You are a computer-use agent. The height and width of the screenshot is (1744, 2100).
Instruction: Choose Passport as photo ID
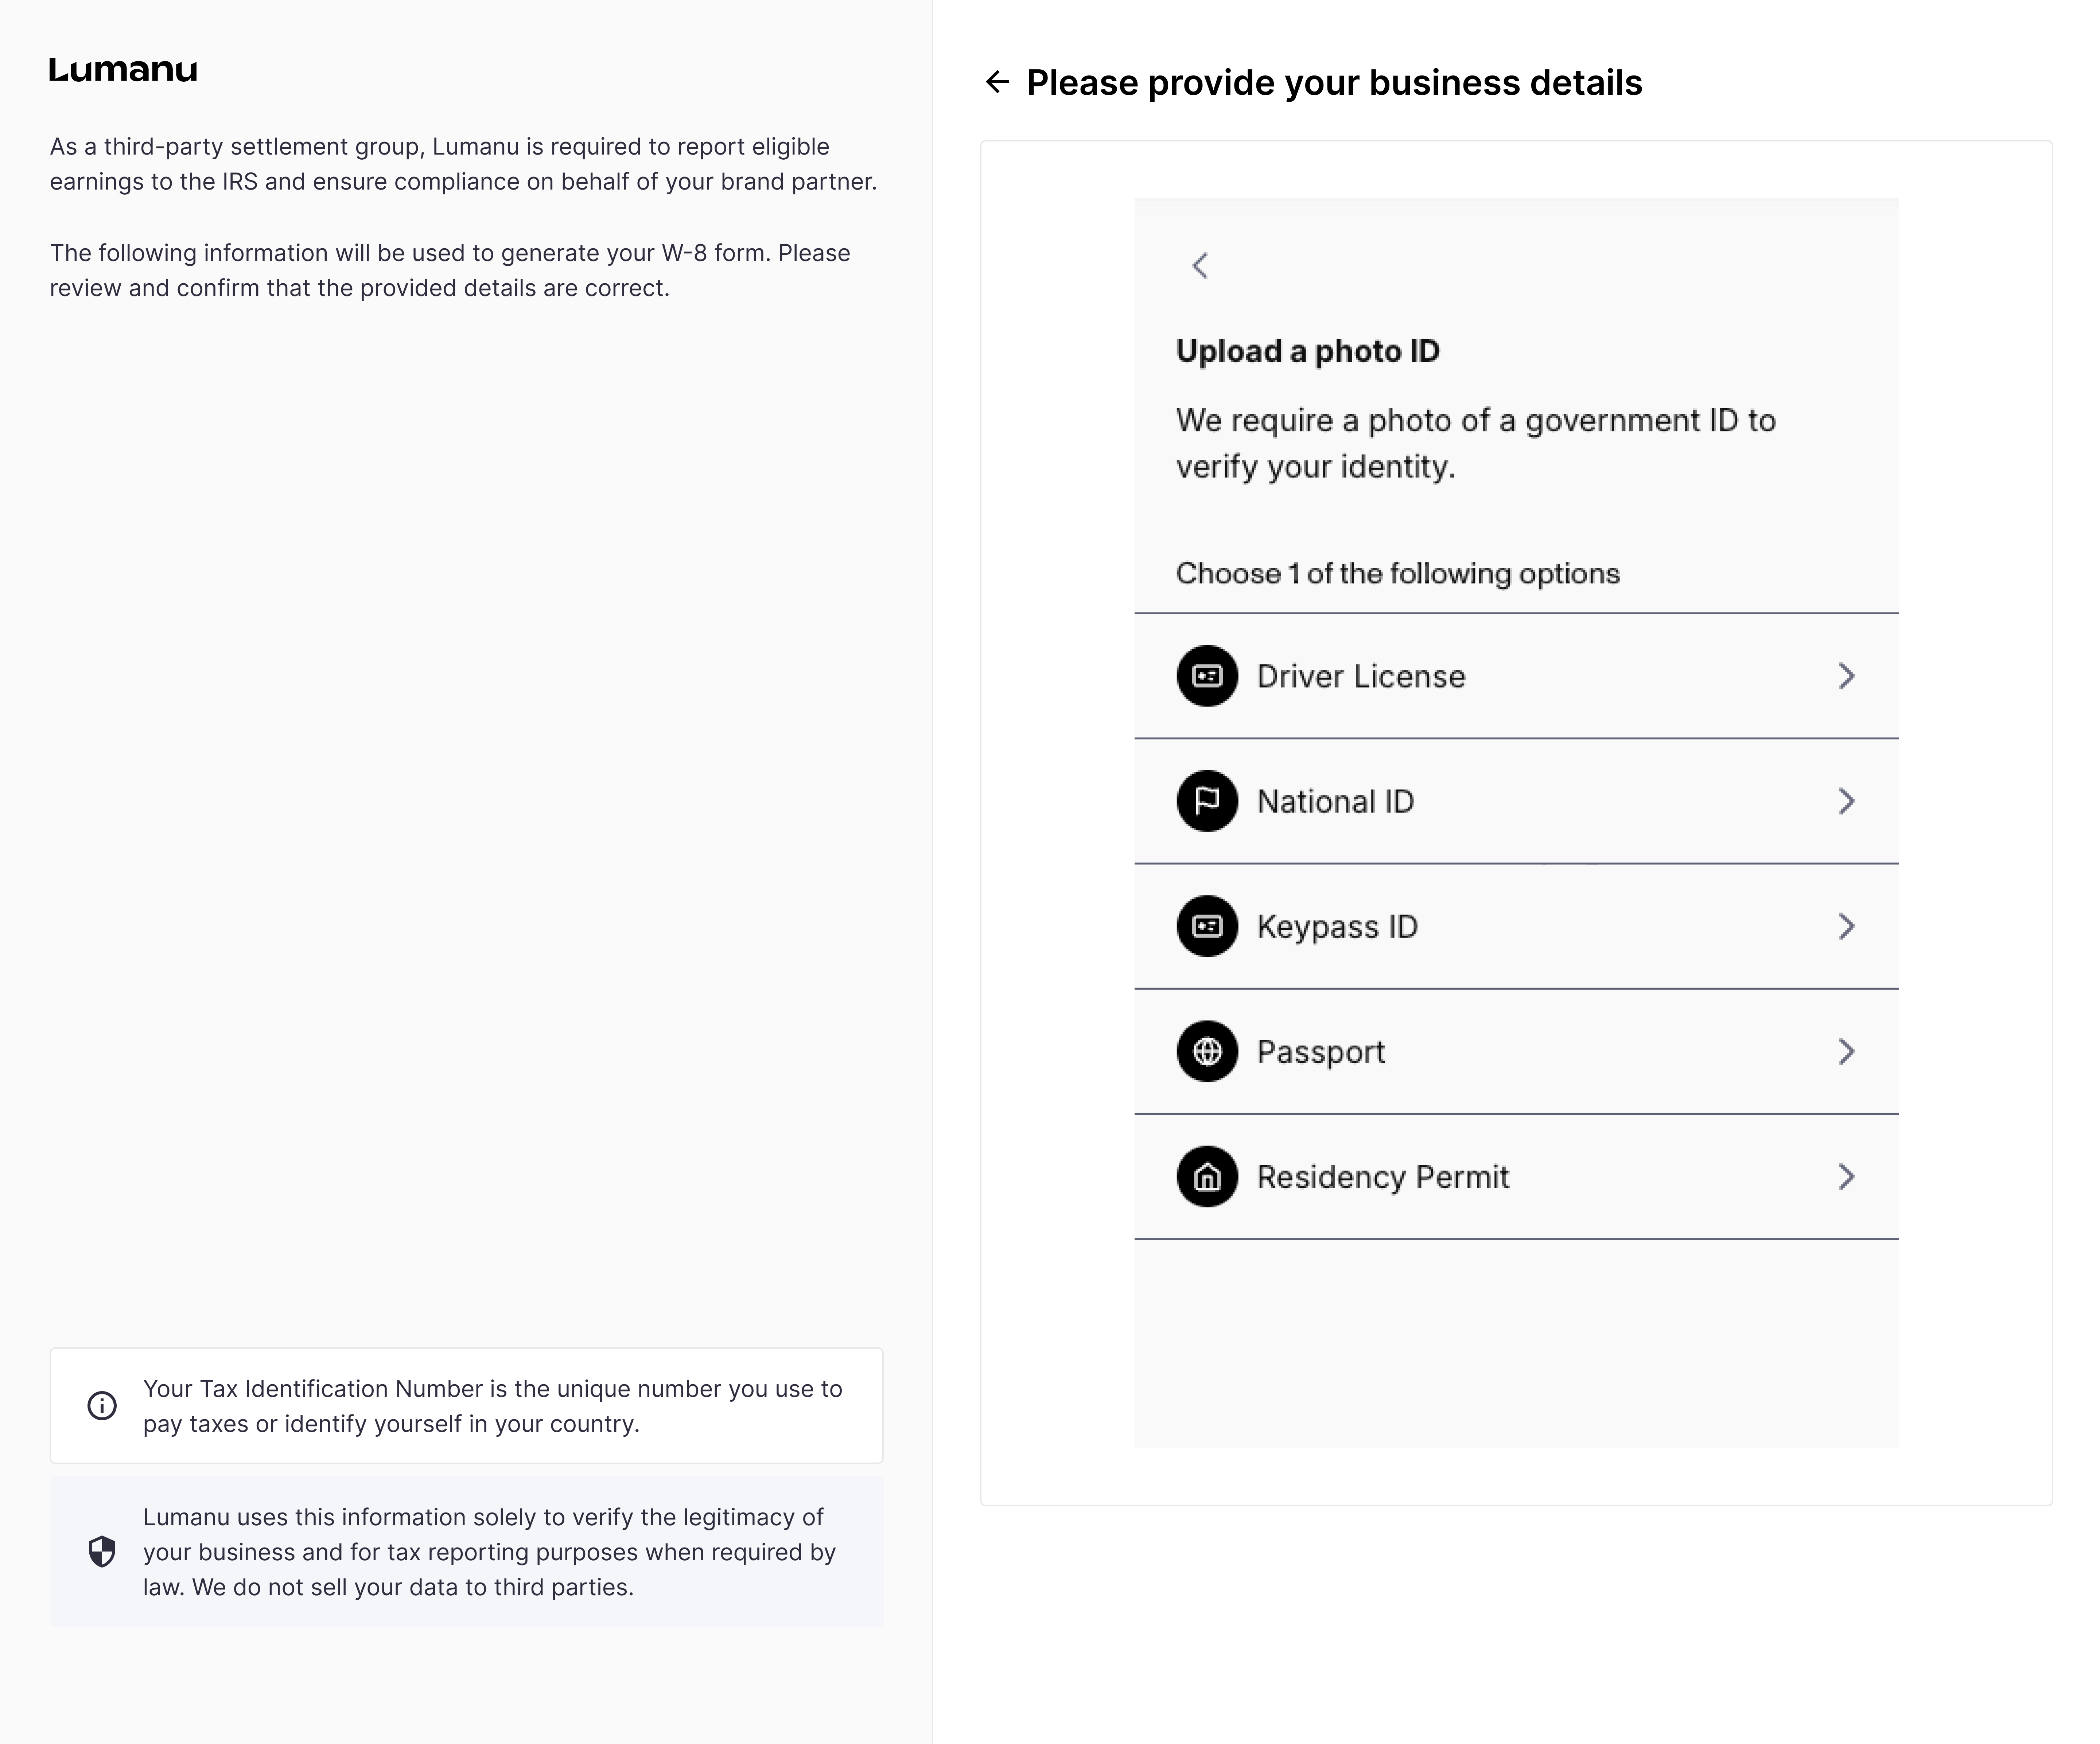[1320, 1051]
